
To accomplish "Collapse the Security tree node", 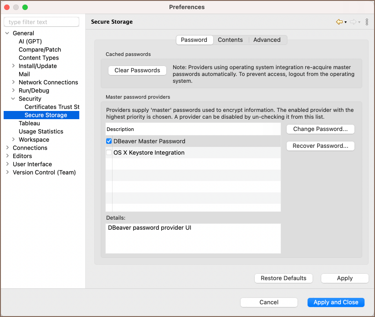I will click(x=13, y=99).
